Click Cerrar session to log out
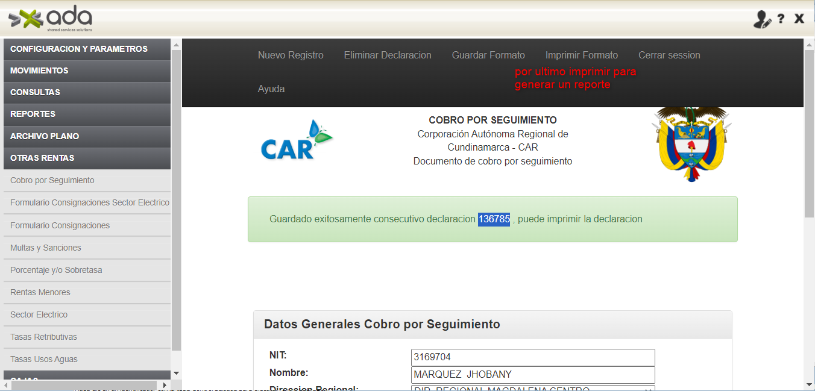Viewport: 815px width, 391px height. pos(669,55)
